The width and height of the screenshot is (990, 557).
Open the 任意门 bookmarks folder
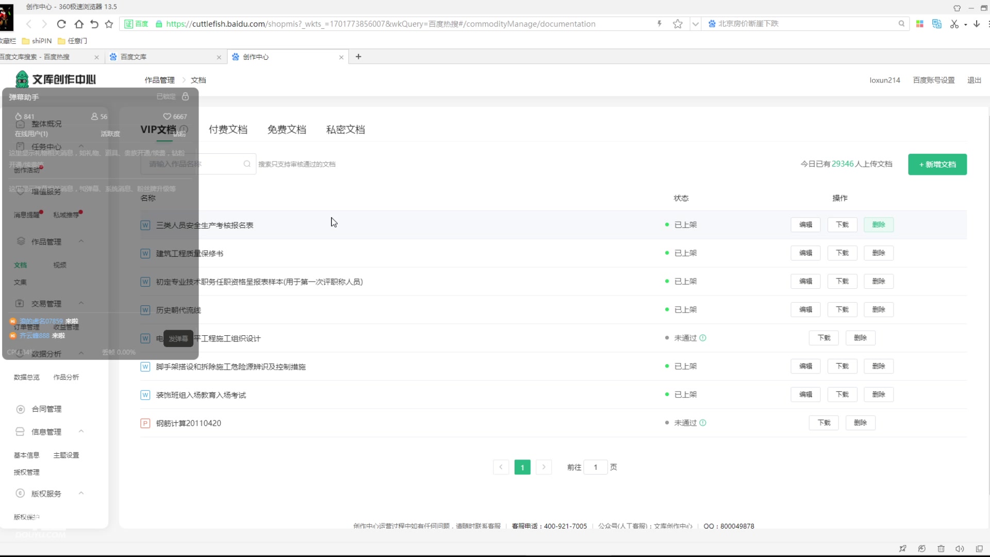[x=72, y=41]
